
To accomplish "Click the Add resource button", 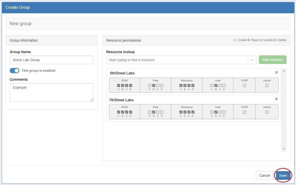I will pos(272,60).
